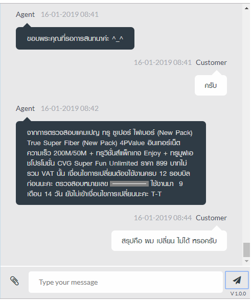
Task: Click the Customer label at 08:41
Action: click(211, 62)
